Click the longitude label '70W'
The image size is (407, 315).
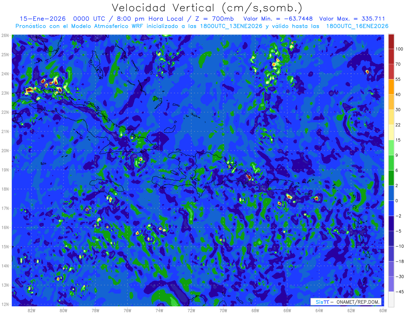pyautogui.click(x=223, y=310)
